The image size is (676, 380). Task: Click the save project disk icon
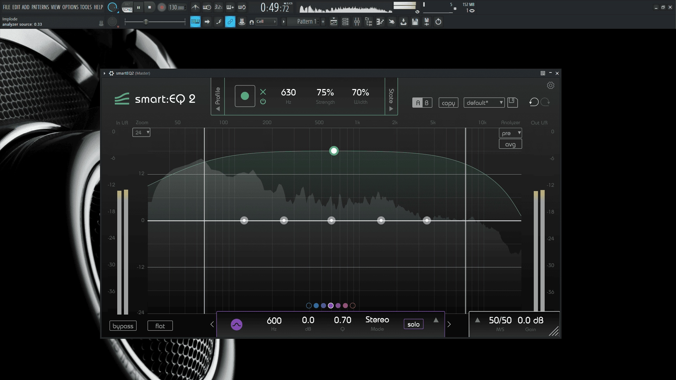[x=415, y=22]
